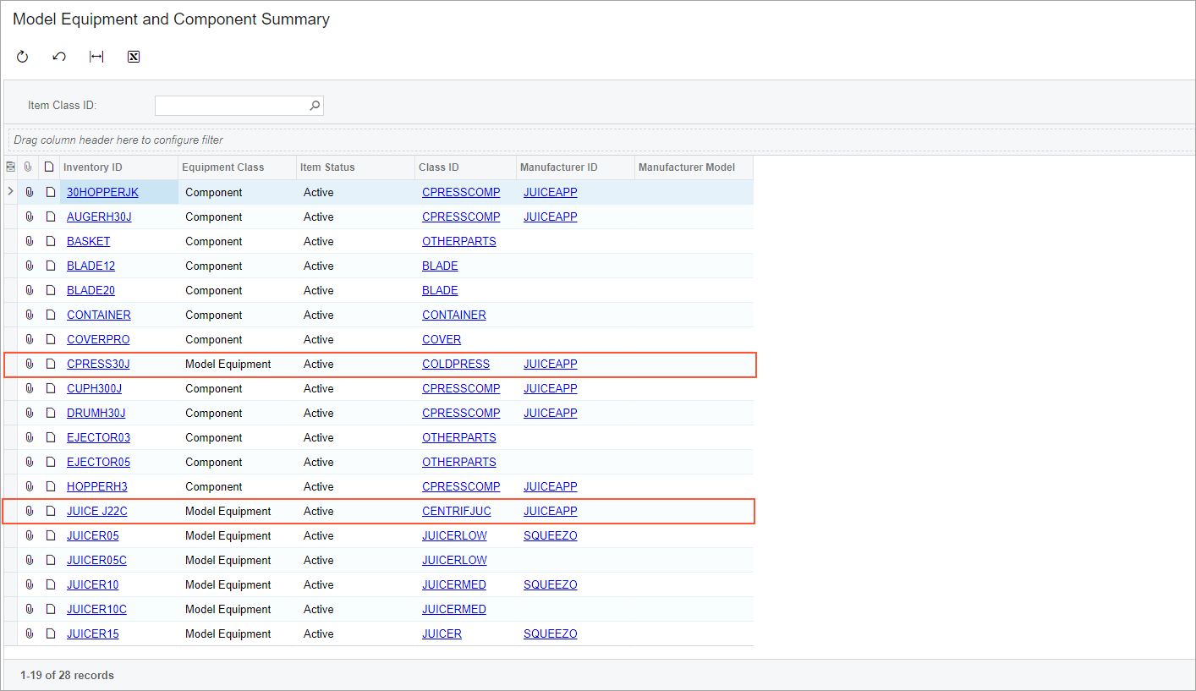Open SQUEEZO manufacturer link for JUICER05
Screen dimensions: 1196x691
coord(550,536)
